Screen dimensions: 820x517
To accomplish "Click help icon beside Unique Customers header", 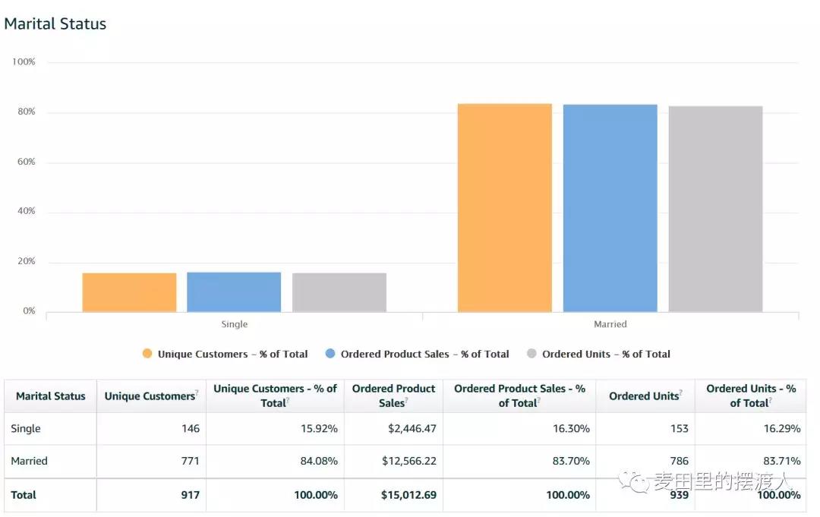I will [x=197, y=392].
